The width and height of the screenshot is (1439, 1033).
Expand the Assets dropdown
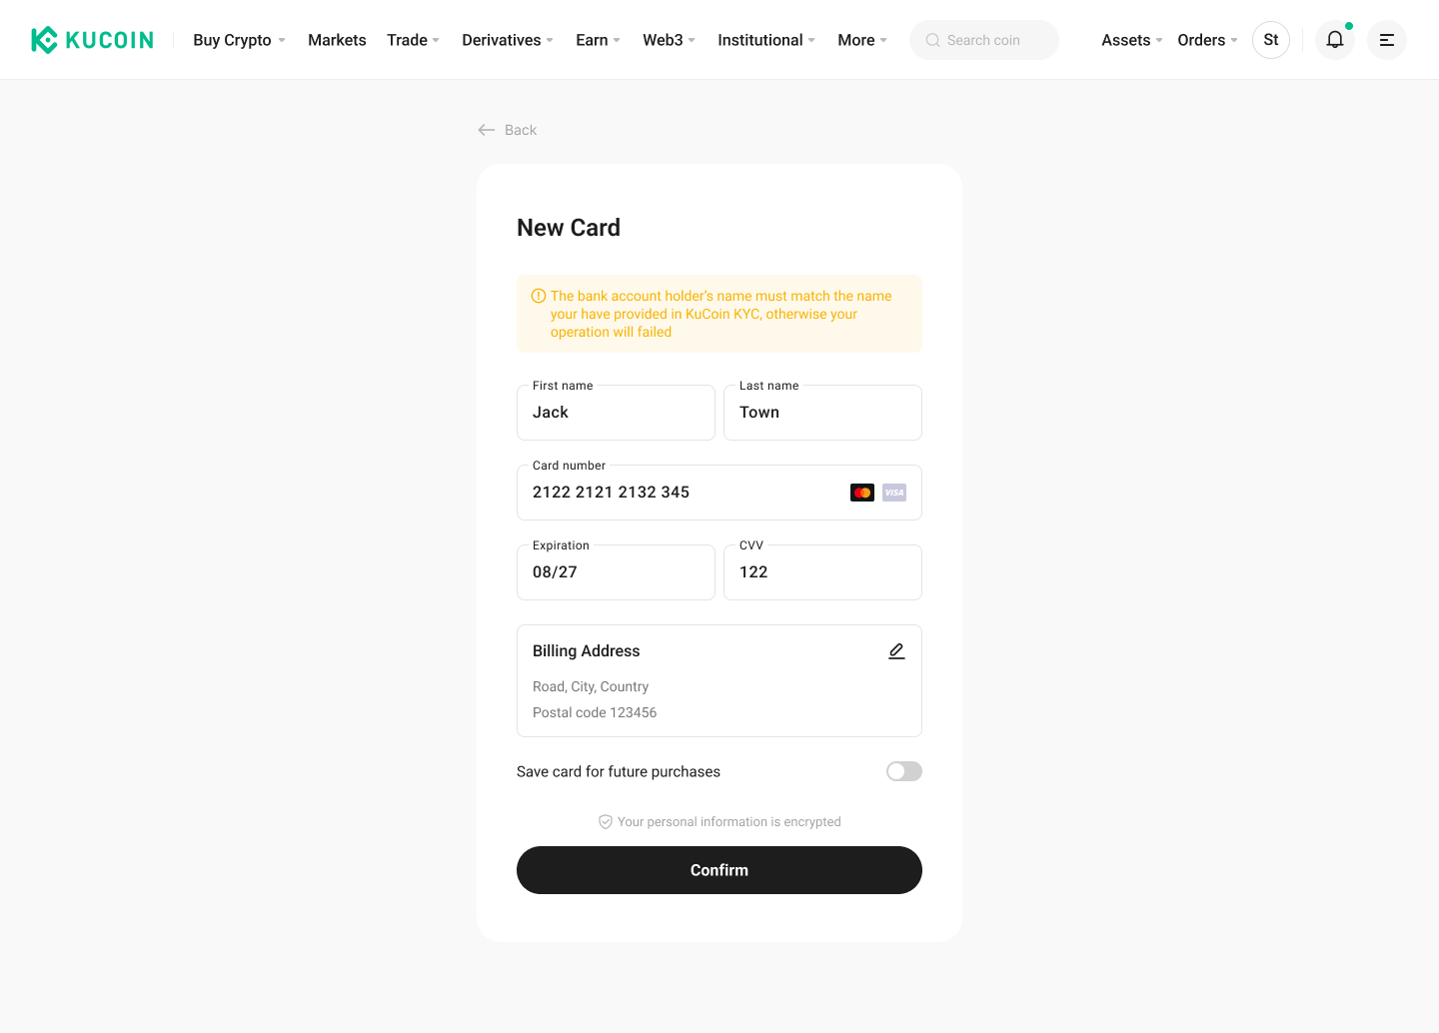pyautogui.click(x=1132, y=40)
